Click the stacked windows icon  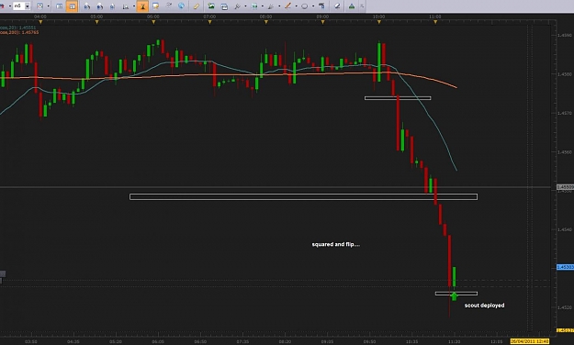tap(224, 6)
